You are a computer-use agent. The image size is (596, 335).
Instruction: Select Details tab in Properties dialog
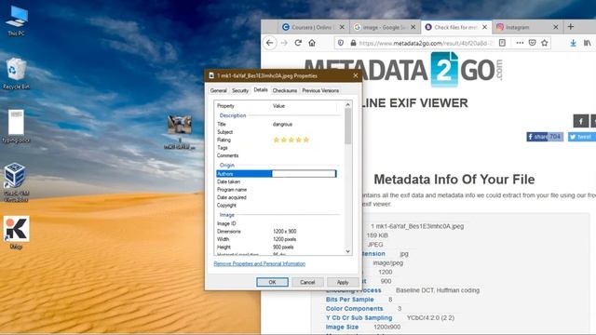[261, 90]
